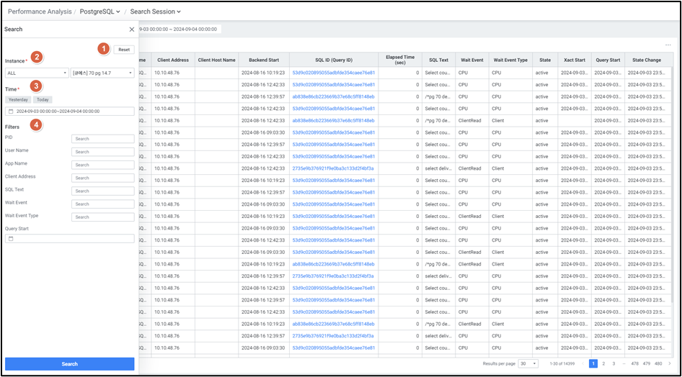
Task: Click the blue Search button
Action: click(x=69, y=364)
